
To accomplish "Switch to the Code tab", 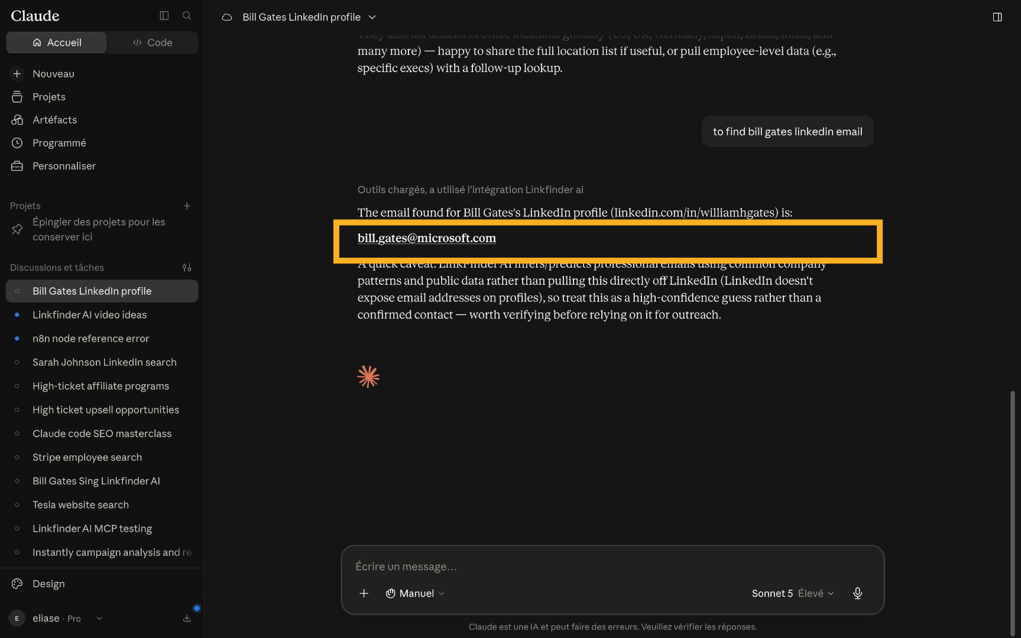I will 153,43.
